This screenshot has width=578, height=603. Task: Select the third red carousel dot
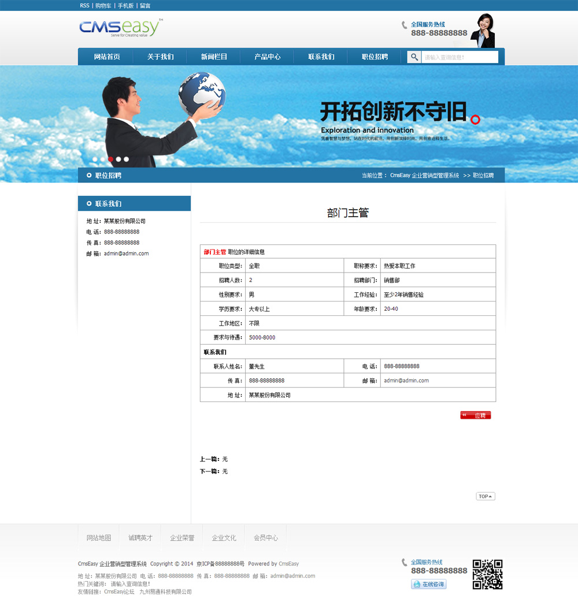pyautogui.click(x=110, y=159)
